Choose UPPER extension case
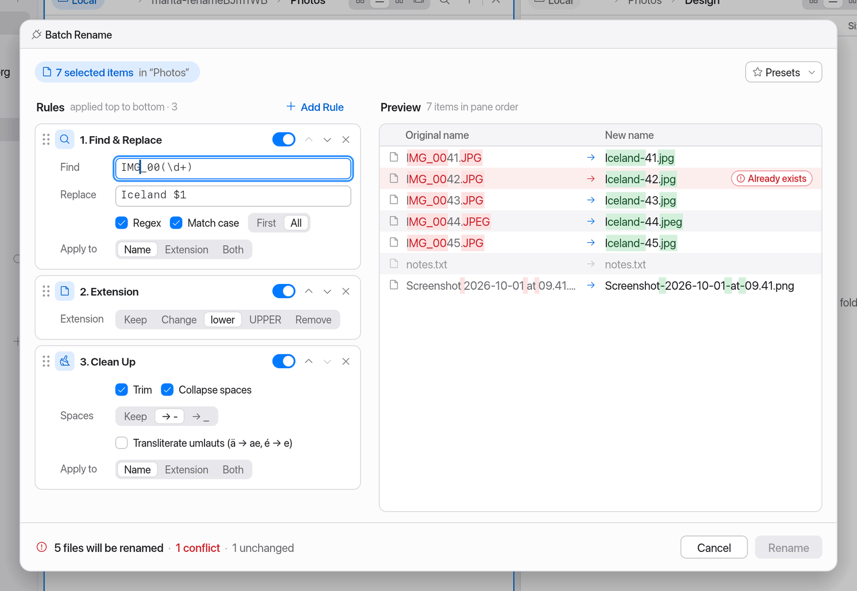Image resolution: width=857 pixels, height=591 pixels. pyautogui.click(x=265, y=320)
